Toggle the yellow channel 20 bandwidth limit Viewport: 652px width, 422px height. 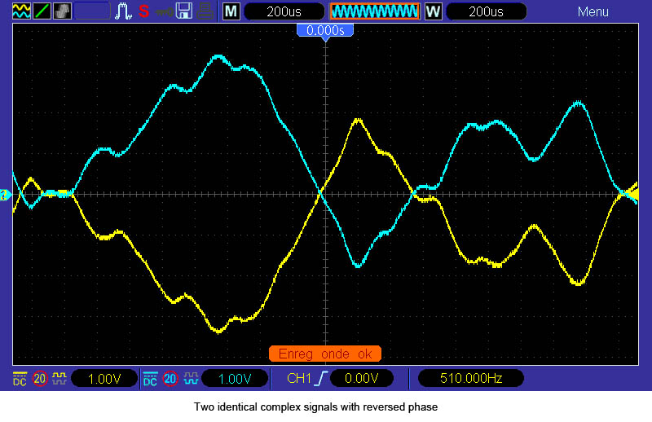click(40, 378)
